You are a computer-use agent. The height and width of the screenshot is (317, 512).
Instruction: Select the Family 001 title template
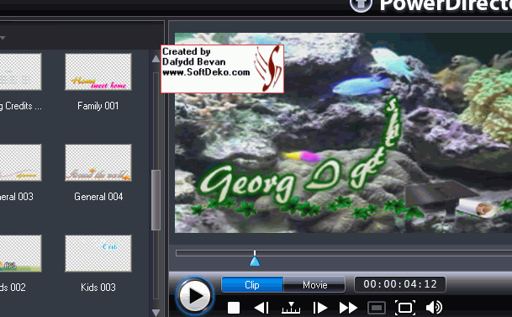98,71
